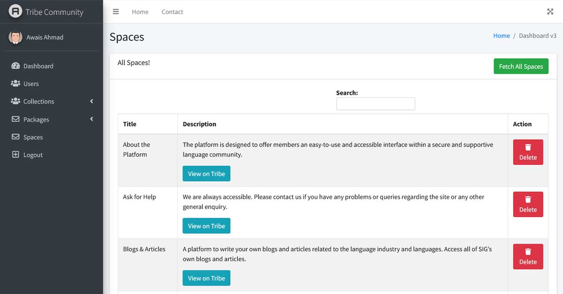563x294 pixels.
Task: Click the 'All Spaces!' card heading
Action: tap(134, 63)
